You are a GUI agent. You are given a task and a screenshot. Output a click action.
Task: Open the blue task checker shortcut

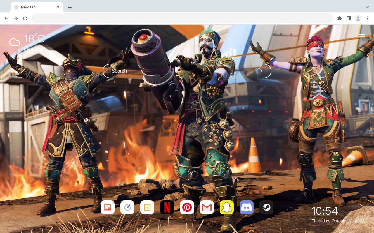pos(127,207)
